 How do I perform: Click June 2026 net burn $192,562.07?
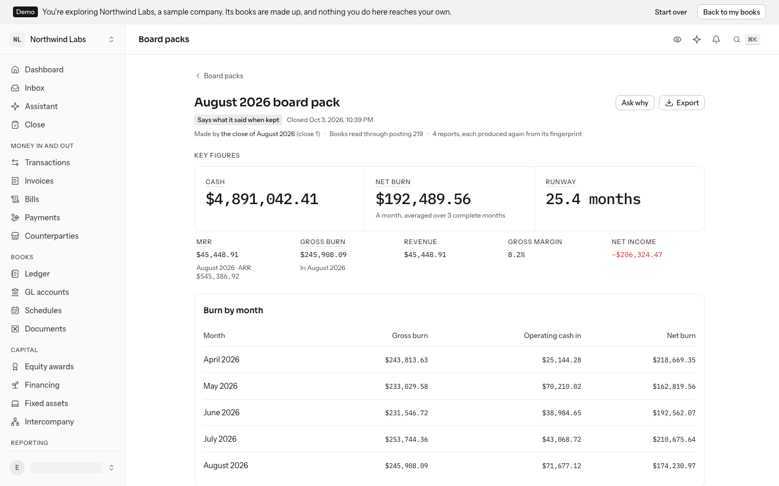tap(674, 413)
